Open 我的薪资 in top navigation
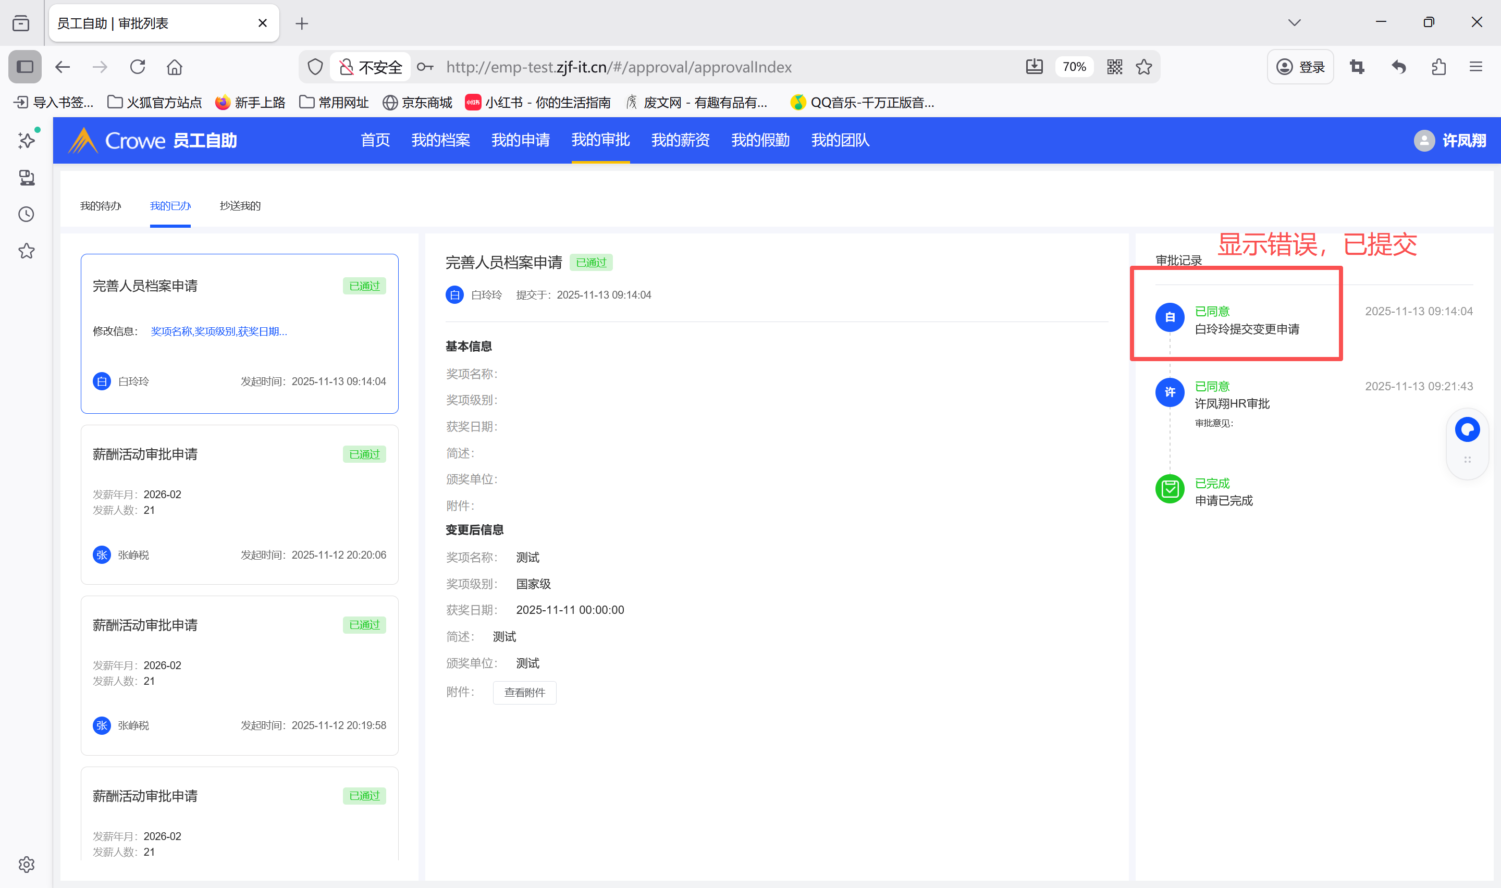Image resolution: width=1501 pixels, height=888 pixels. [x=680, y=140]
